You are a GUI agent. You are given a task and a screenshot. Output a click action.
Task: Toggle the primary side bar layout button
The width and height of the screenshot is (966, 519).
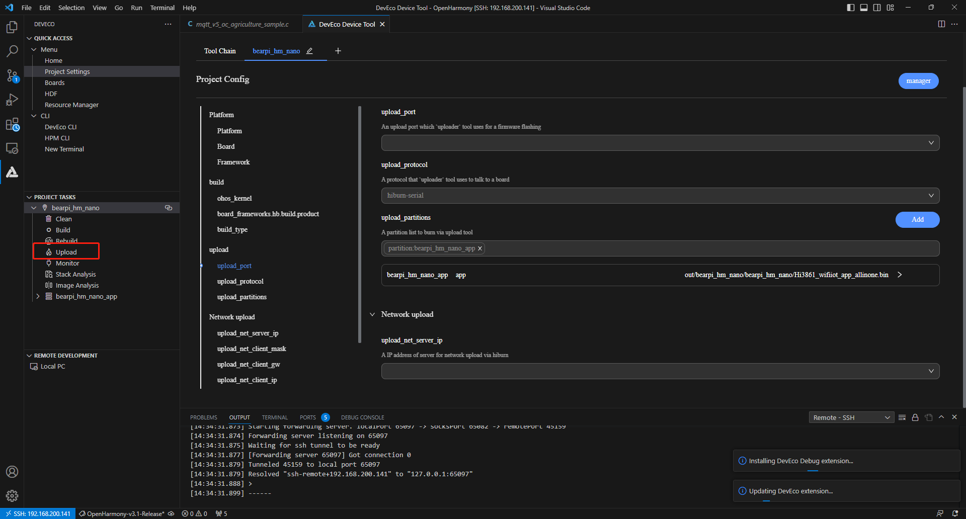tap(851, 8)
